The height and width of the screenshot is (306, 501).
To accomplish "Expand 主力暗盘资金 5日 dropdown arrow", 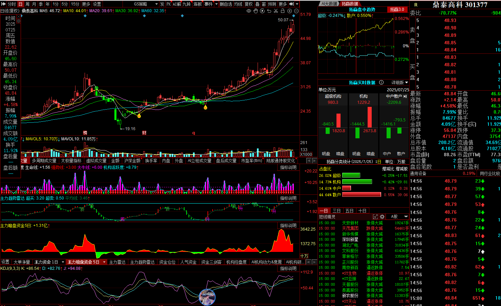I will 104,262.
